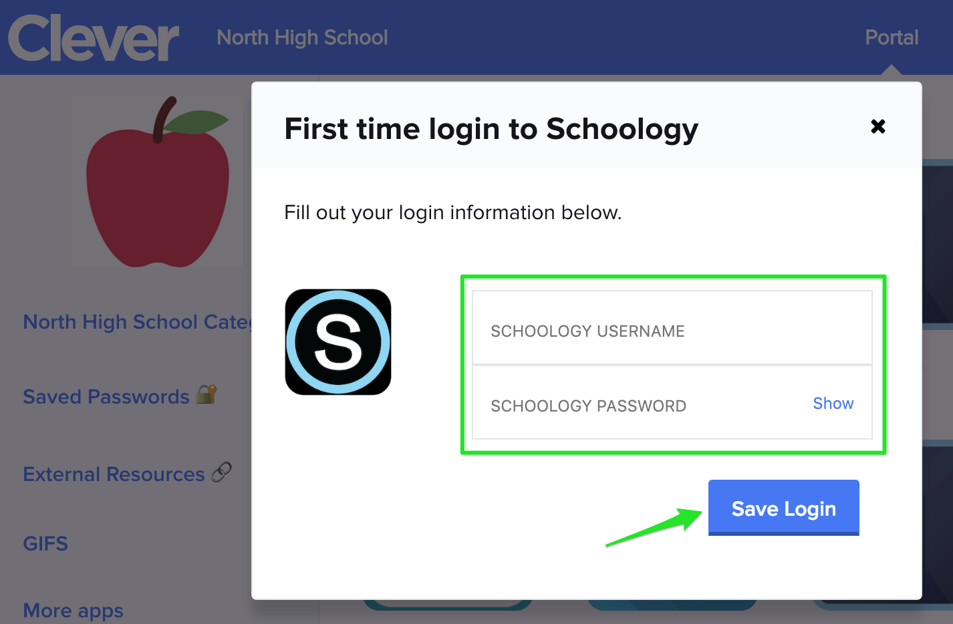Click the green arrow pointing at Save Login
Image resolution: width=953 pixels, height=624 pixels.
click(x=654, y=528)
